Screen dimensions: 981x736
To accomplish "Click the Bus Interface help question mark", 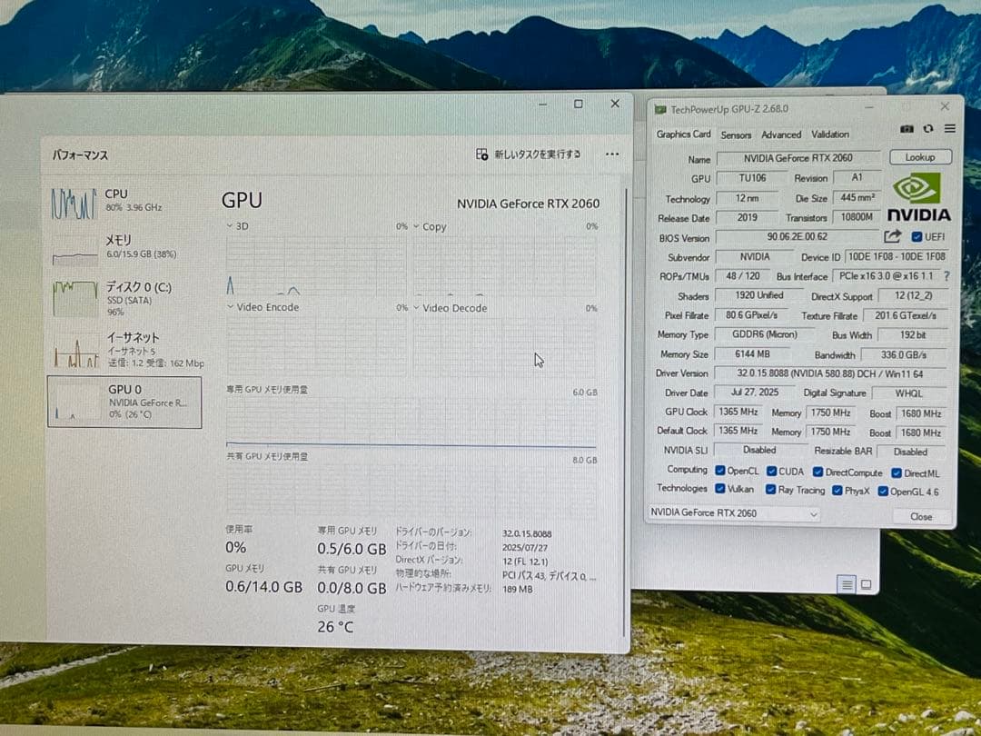I will pos(946,276).
